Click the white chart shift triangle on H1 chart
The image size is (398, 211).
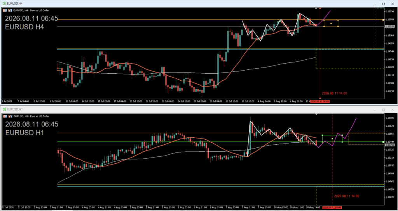tap(316, 114)
